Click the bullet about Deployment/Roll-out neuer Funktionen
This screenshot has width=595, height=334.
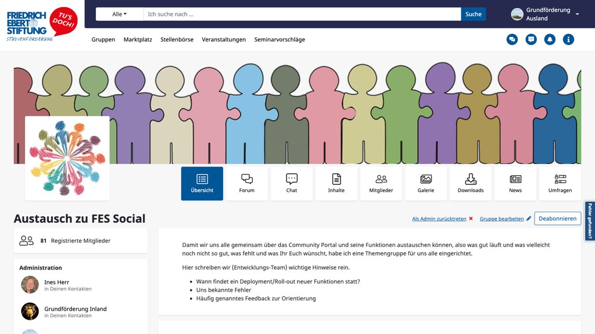(x=278, y=281)
